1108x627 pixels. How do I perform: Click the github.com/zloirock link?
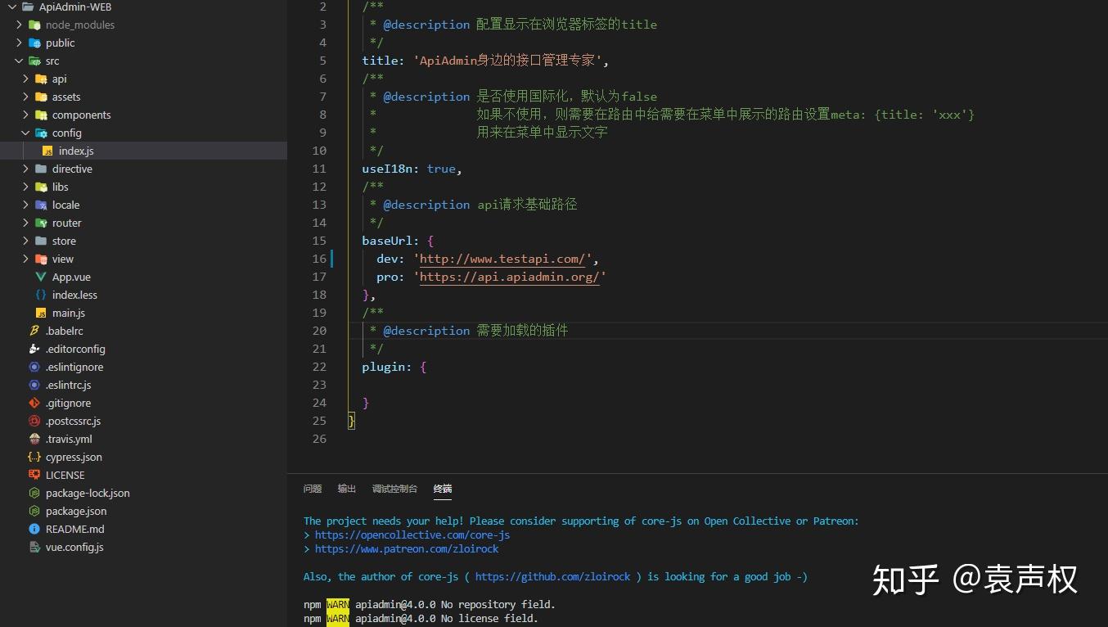coord(552,576)
